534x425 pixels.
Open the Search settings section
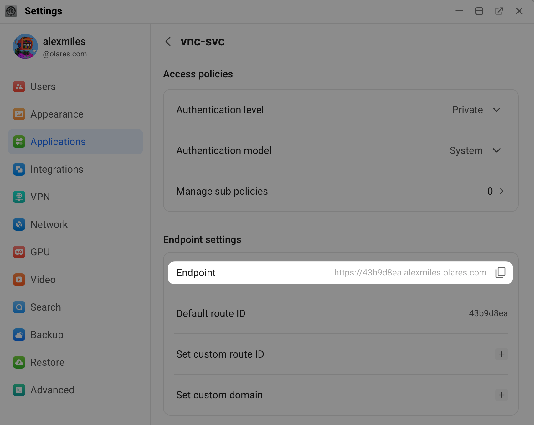point(45,307)
